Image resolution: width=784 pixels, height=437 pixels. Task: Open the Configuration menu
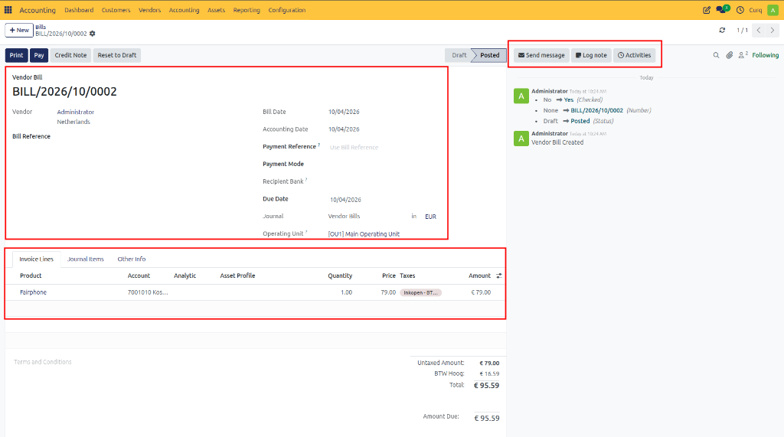pos(287,10)
